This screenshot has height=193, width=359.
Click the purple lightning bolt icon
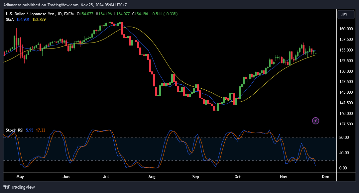[x=315, y=121]
